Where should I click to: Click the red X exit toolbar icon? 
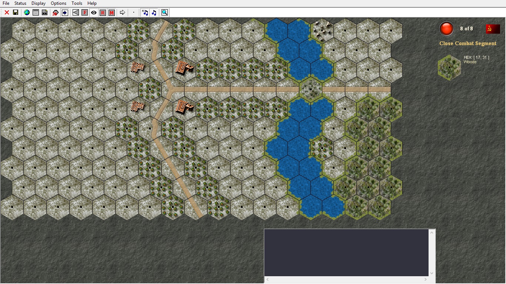click(7, 13)
